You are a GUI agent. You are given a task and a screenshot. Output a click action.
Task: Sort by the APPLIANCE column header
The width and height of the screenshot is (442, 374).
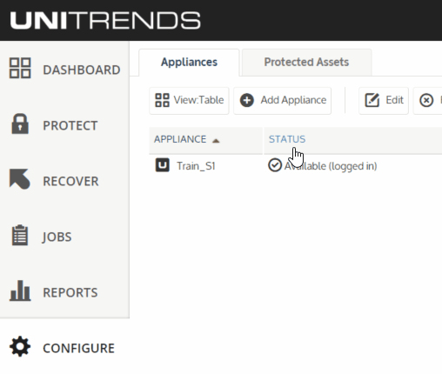[205, 139]
